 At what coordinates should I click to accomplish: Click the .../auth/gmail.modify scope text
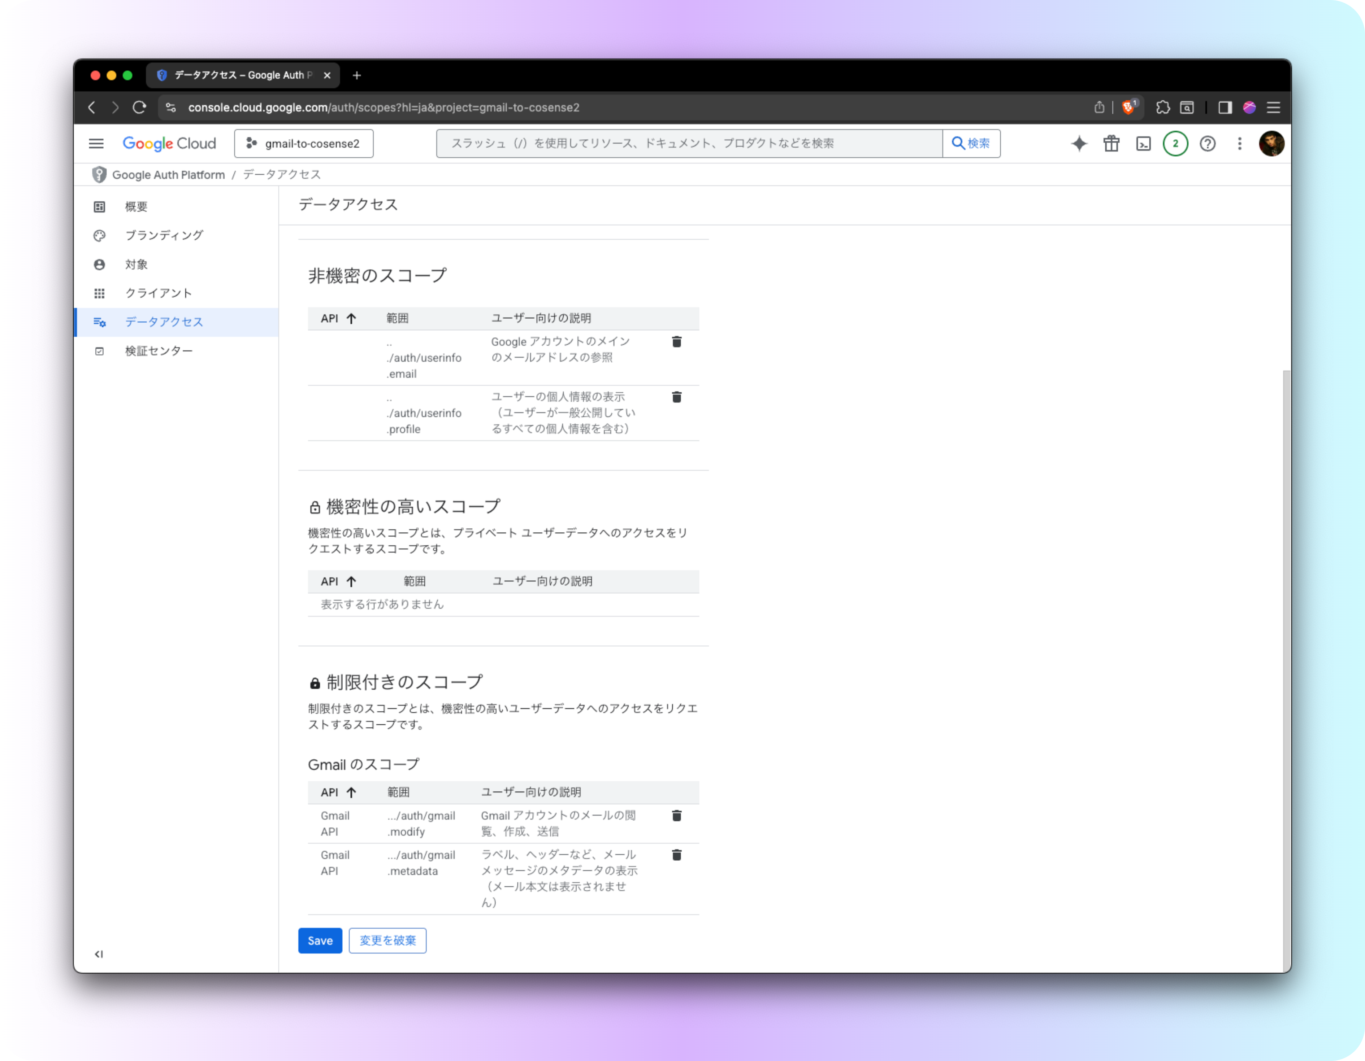421,824
